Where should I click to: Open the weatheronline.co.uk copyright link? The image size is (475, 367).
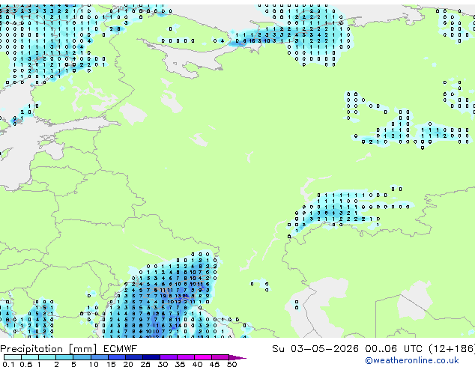tap(412, 360)
